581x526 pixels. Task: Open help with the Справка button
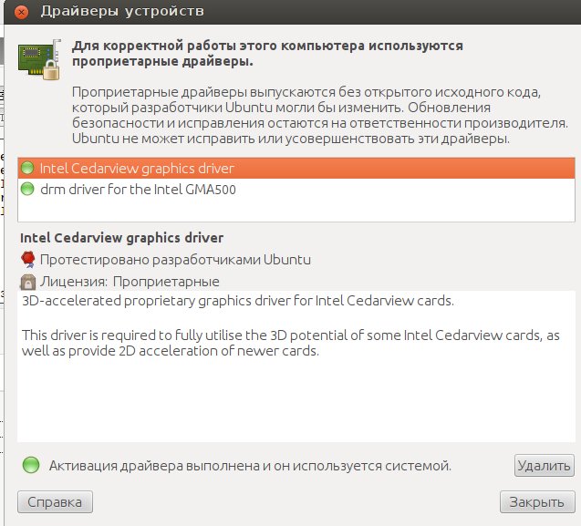55,502
